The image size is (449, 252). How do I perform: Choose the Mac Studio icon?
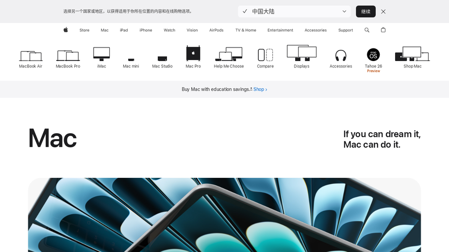[162, 59]
